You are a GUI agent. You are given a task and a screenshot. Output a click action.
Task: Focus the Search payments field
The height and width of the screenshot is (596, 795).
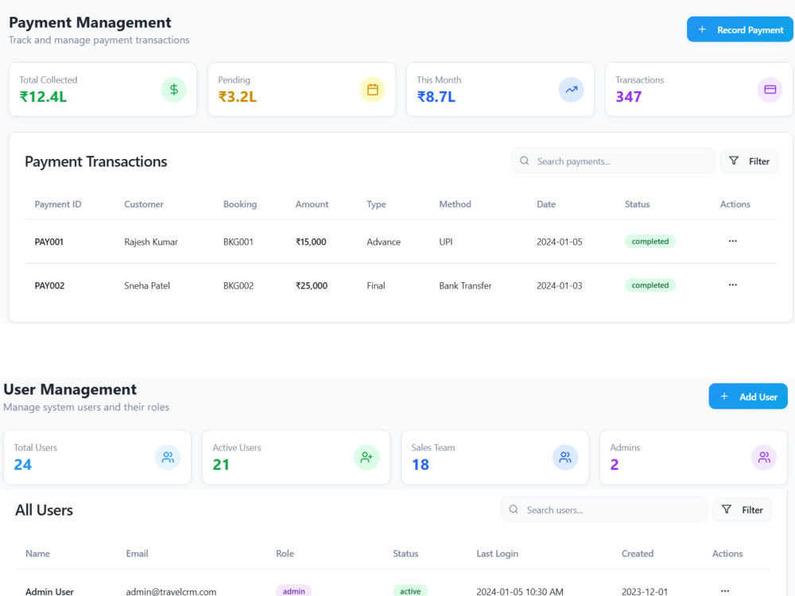click(614, 161)
